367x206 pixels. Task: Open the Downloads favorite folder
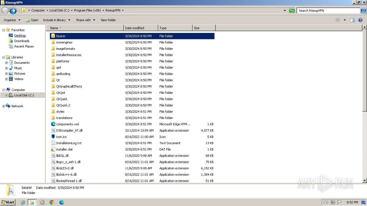pyautogui.click(x=22, y=41)
